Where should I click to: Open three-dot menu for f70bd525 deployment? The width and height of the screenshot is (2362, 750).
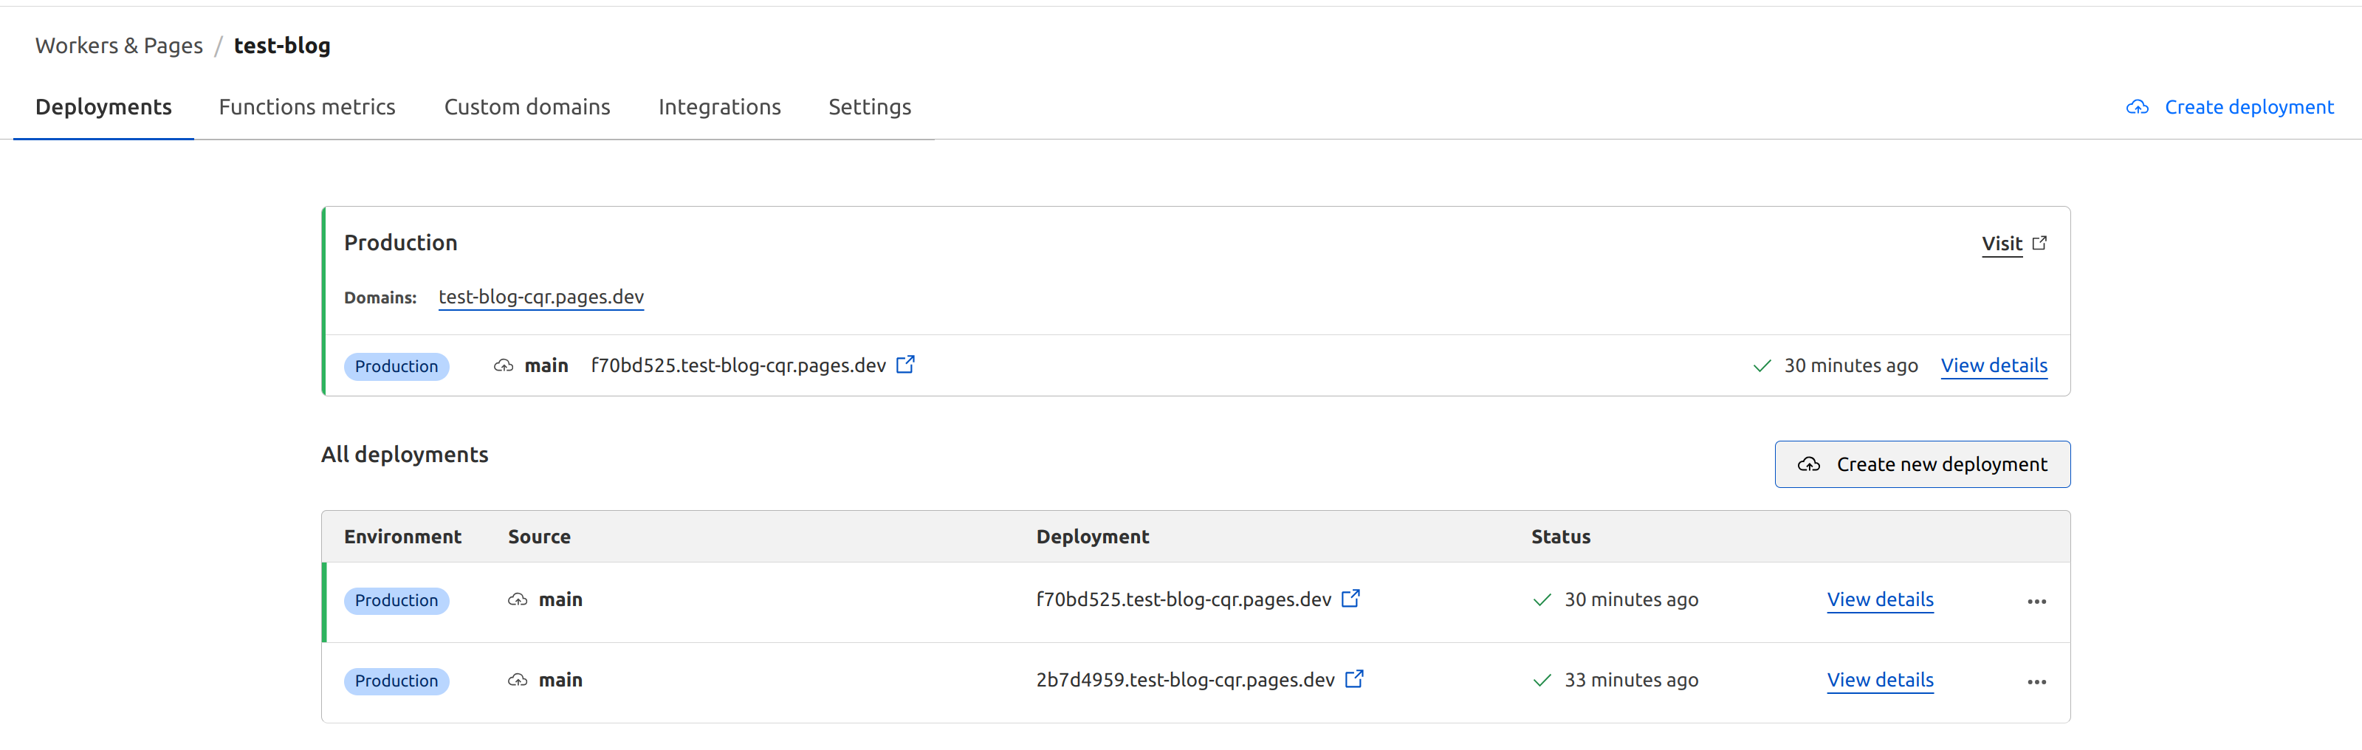click(2036, 602)
